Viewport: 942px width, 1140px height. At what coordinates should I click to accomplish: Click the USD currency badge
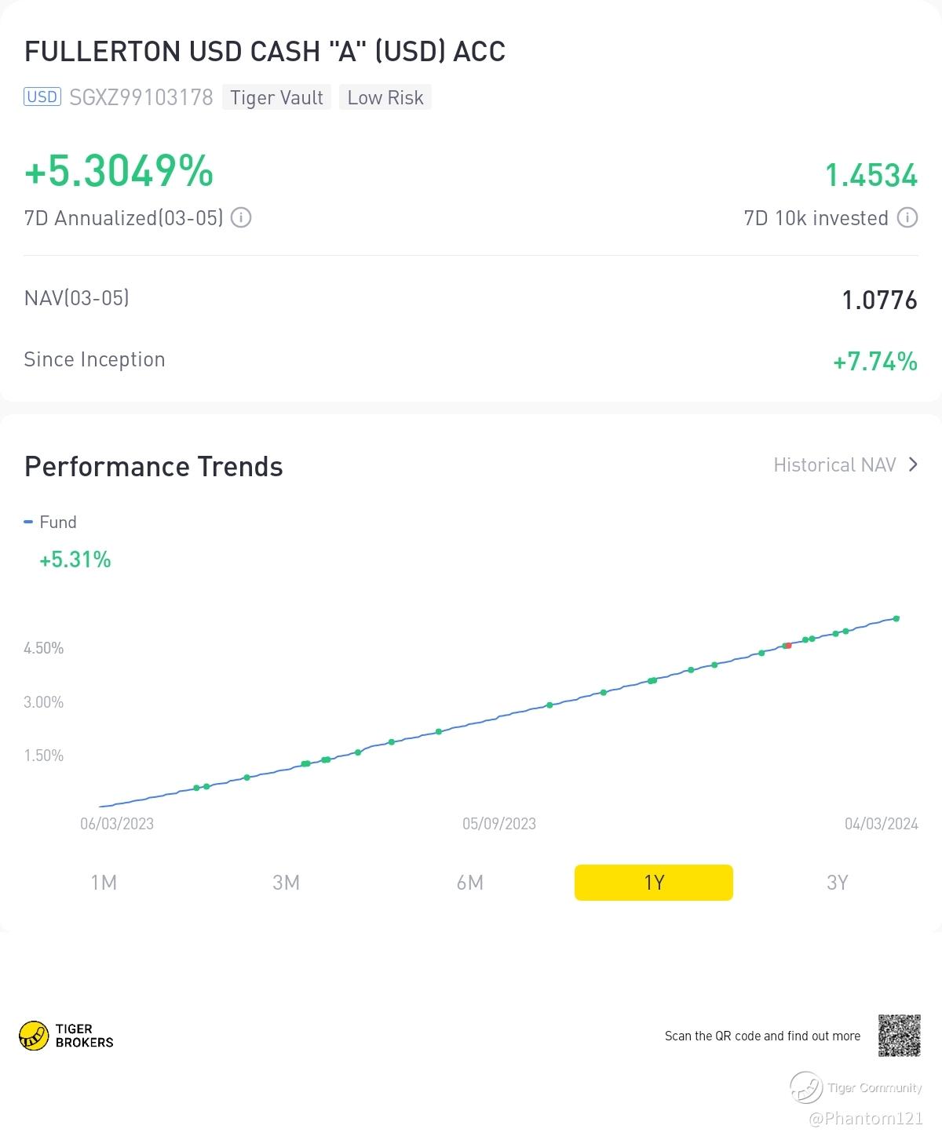(42, 97)
